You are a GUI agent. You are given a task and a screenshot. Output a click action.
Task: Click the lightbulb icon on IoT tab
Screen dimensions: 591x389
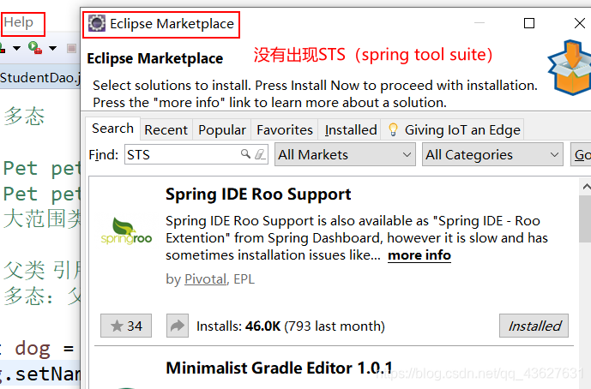pyautogui.click(x=393, y=129)
